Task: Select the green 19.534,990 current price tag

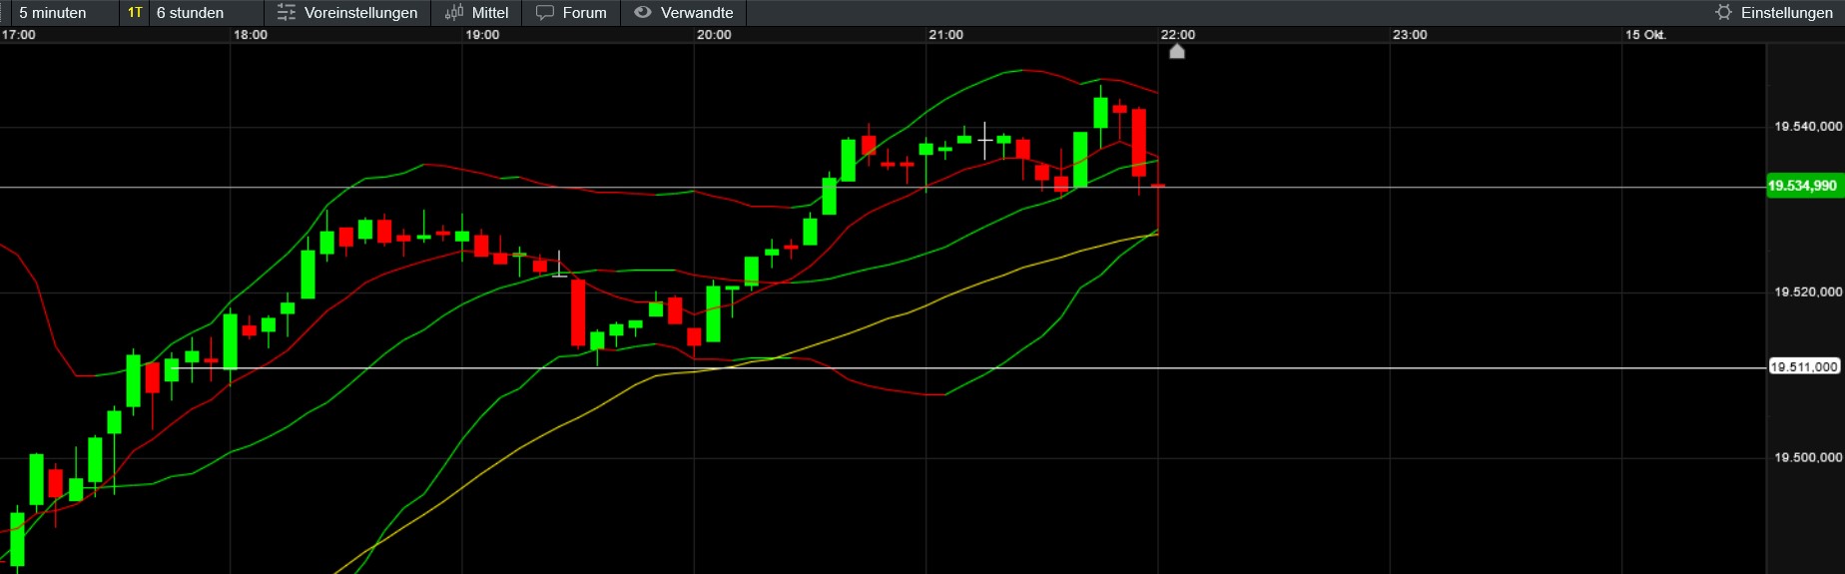Action: coord(1803,186)
